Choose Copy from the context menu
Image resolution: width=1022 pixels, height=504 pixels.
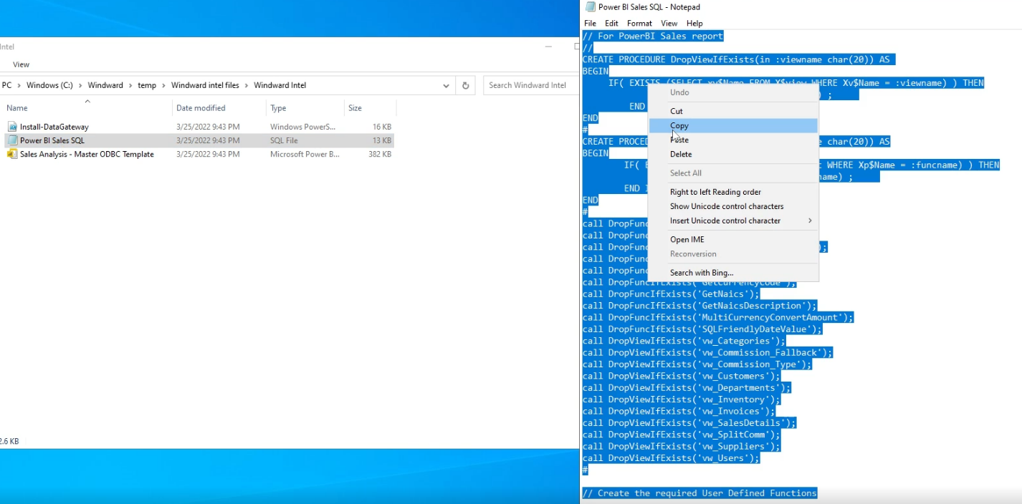[733, 125]
